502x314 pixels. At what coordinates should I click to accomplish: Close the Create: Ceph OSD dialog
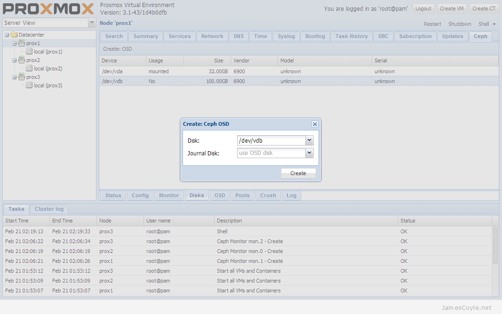click(315, 124)
